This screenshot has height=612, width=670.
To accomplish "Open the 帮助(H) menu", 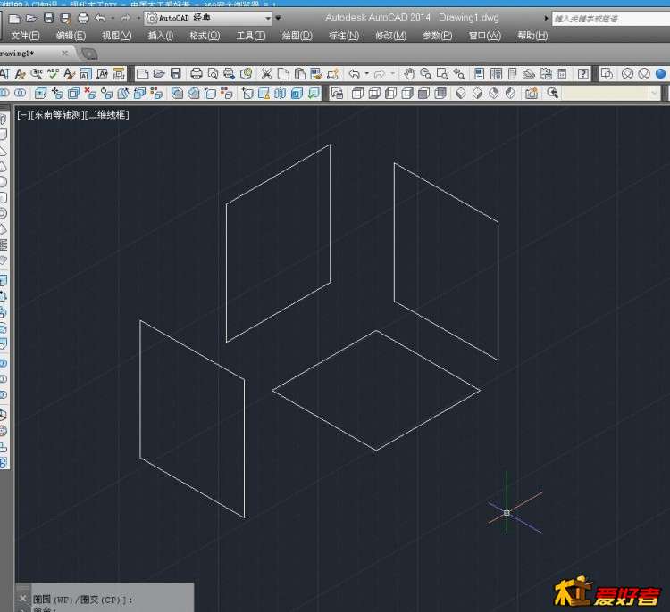I will (x=532, y=36).
